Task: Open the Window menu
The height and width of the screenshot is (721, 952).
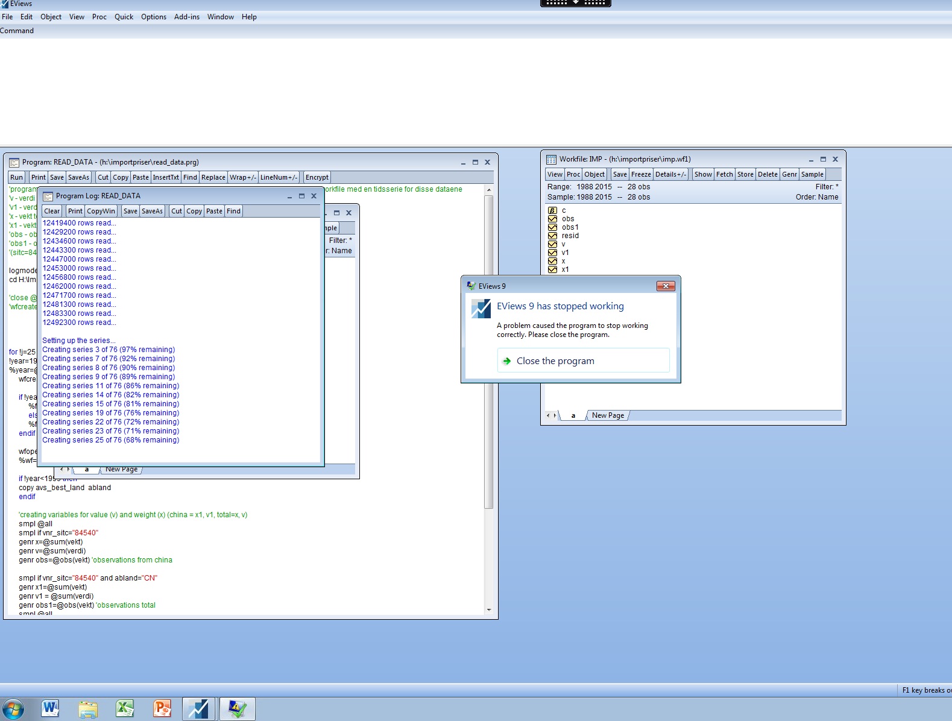Action: click(221, 17)
